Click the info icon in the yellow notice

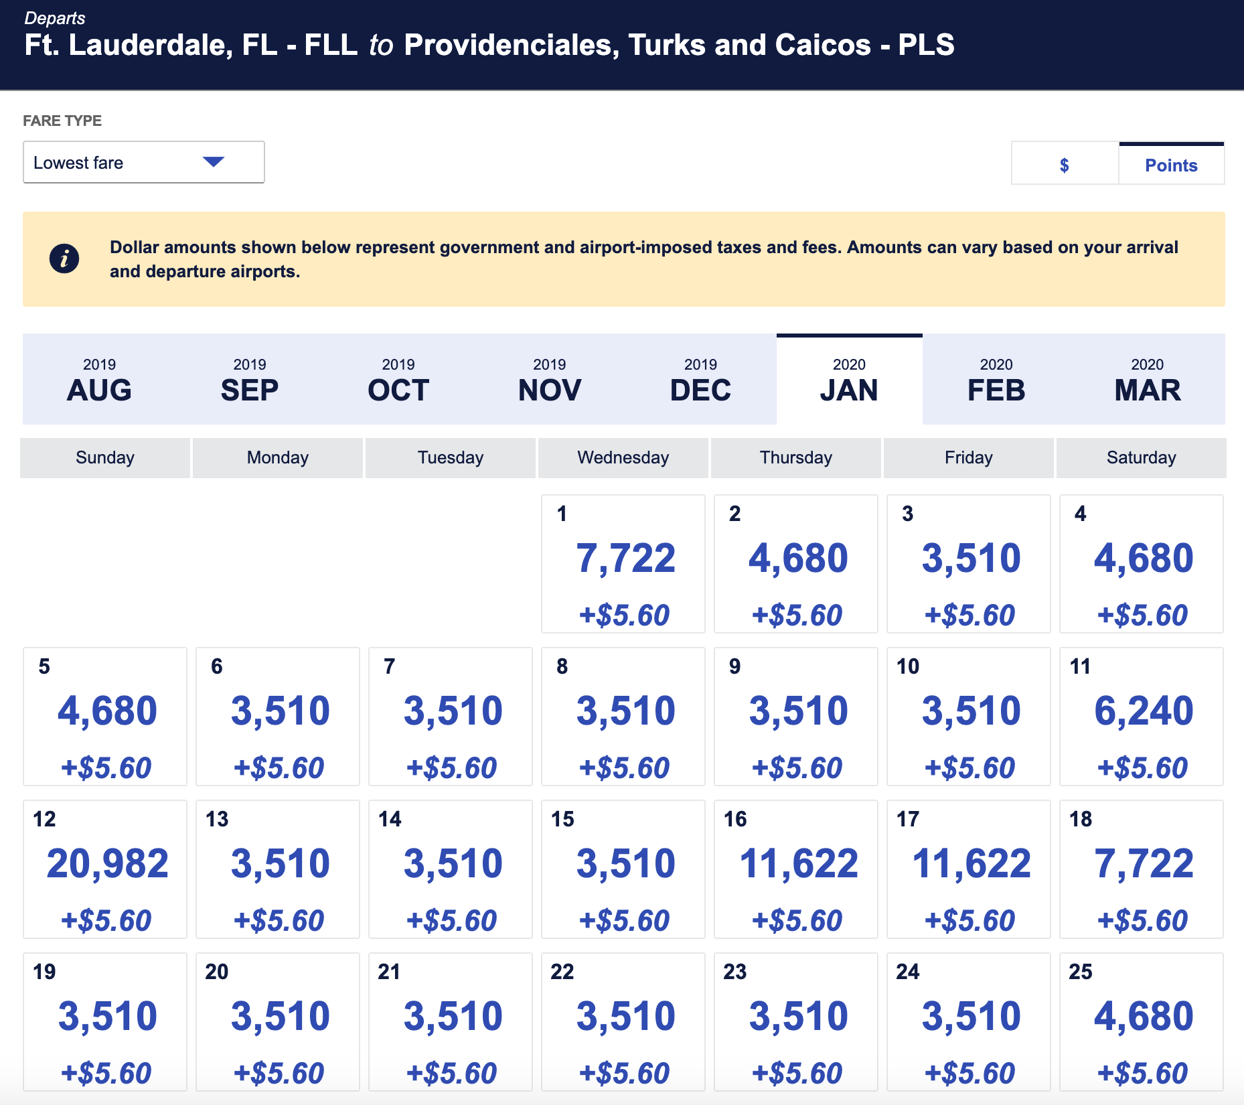pos(64,259)
